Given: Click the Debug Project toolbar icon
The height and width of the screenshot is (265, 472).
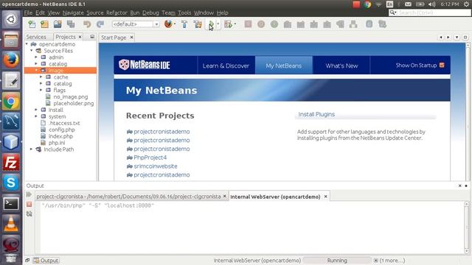Looking at the screenshot, I should point(228,24).
